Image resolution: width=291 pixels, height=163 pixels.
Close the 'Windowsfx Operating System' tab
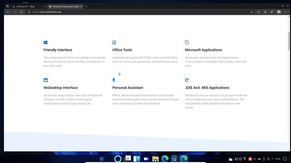click(x=81, y=6)
